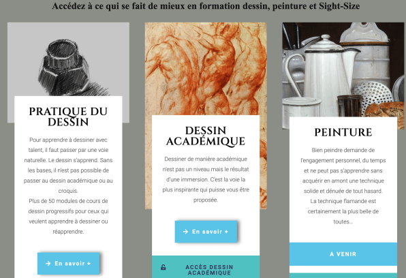
Task: Open En savoir + under Pratique du Dessin
Action: click(x=68, y=264)
